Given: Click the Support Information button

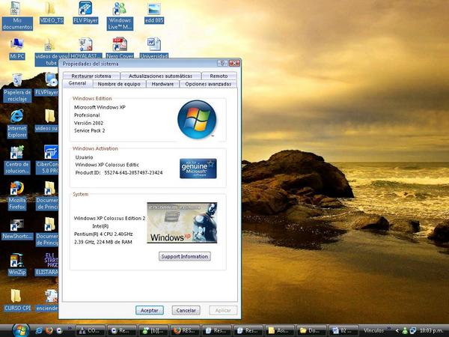Looking at the screenshot, I should coord(185,256).
